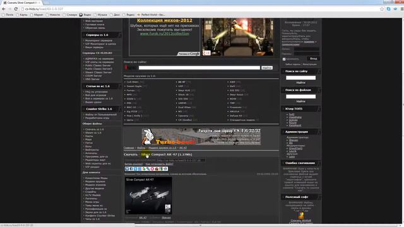Open the Новости bookmark
Image resolution: width=404 pixels, height=227 pixels.
point(53,15)
